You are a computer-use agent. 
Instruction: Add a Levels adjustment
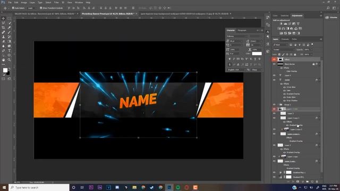[285, 23]
